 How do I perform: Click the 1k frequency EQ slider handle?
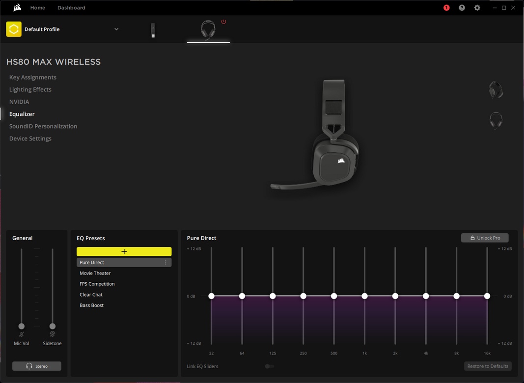pyautogui.click(x=364, y=296)
